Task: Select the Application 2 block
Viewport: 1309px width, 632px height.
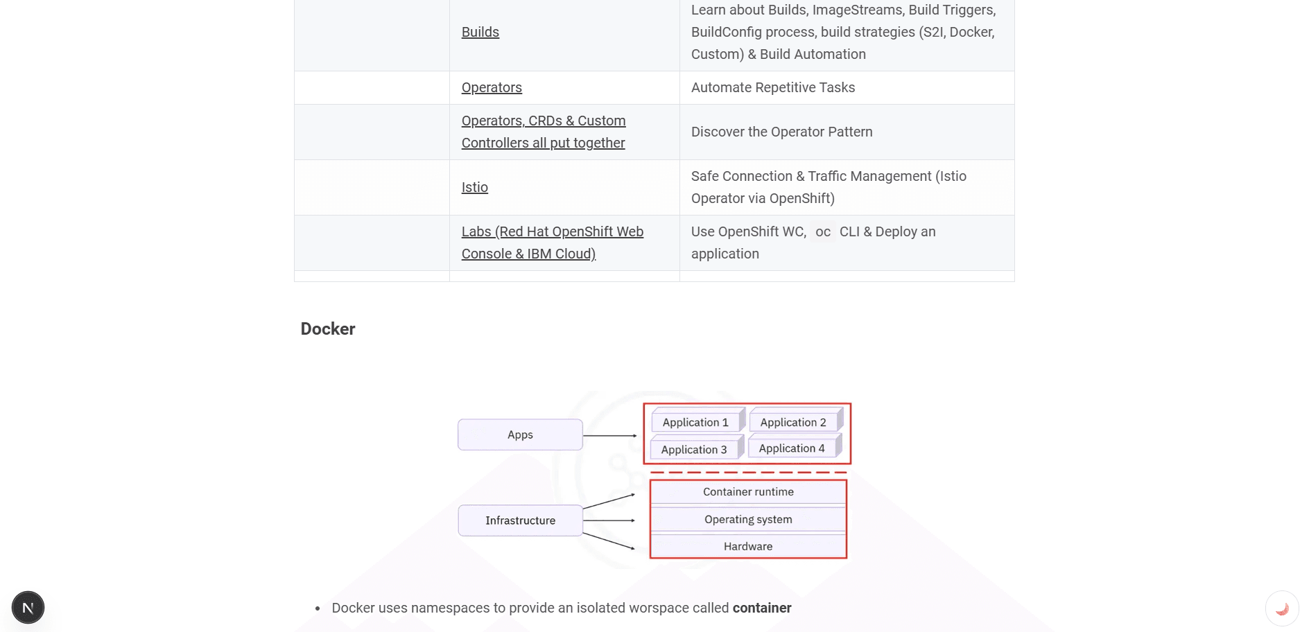Action: [793, 422]
